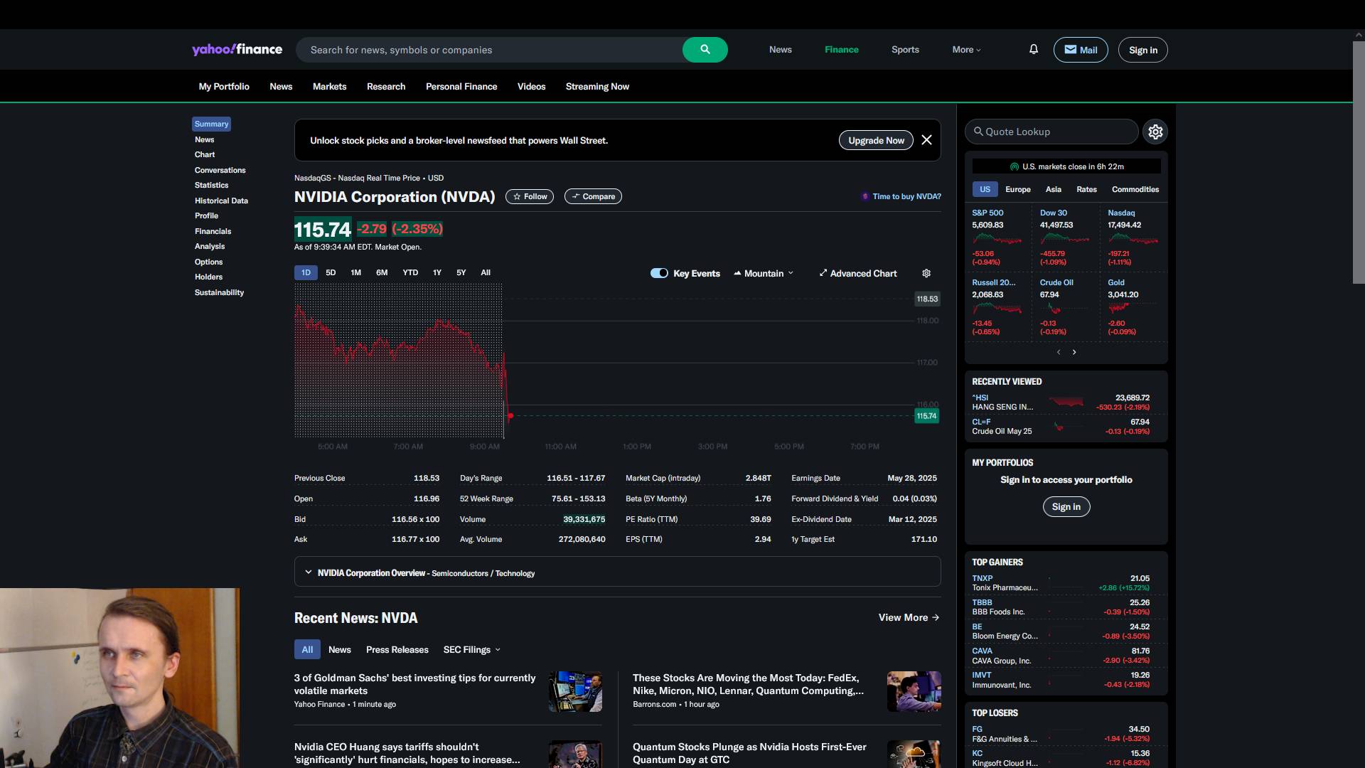Click the green search magnifier button
Viewport: 1365px width, 768px height.
pos(705,50)
